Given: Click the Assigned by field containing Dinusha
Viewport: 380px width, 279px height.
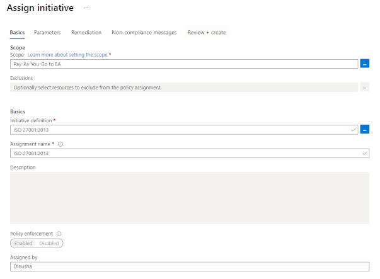Looking at the screenshot, I should pos(190,266).
